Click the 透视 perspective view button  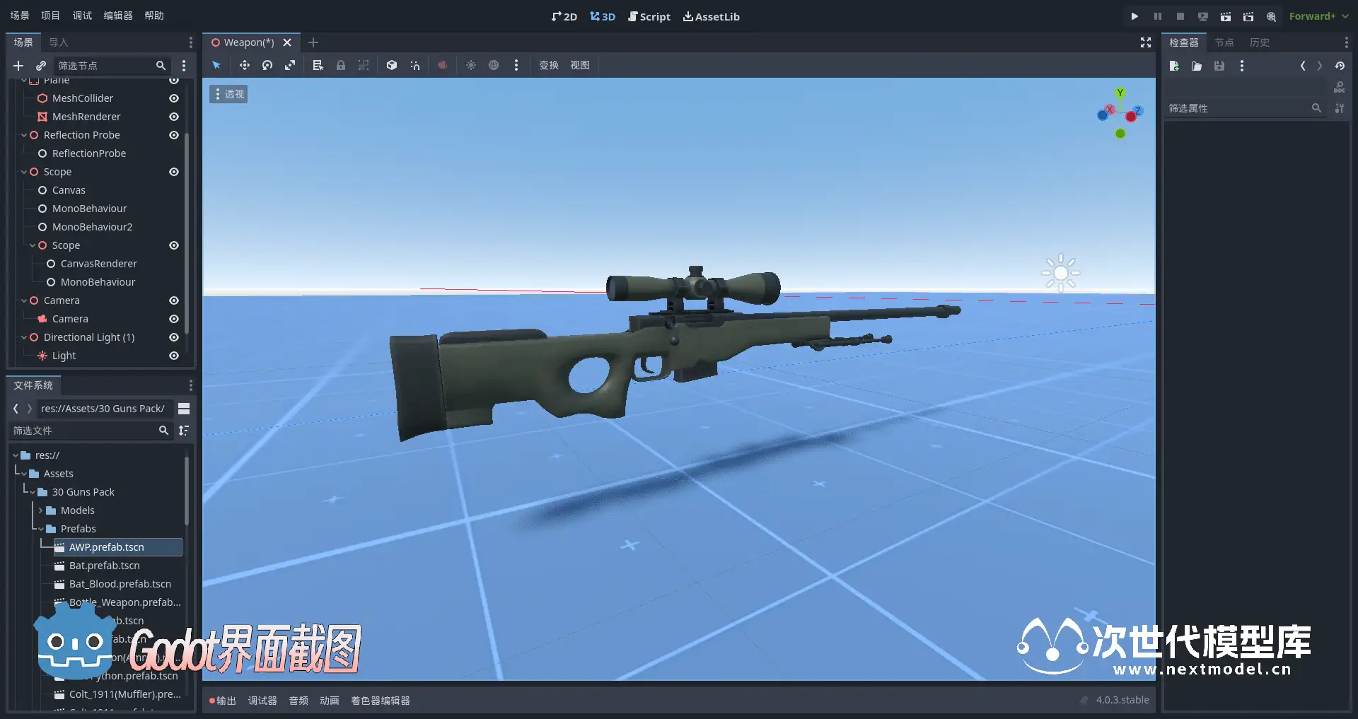[228, 94]
